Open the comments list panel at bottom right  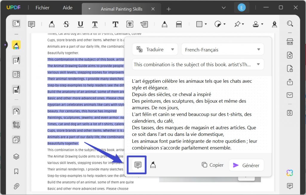click(x=290, y=186)
